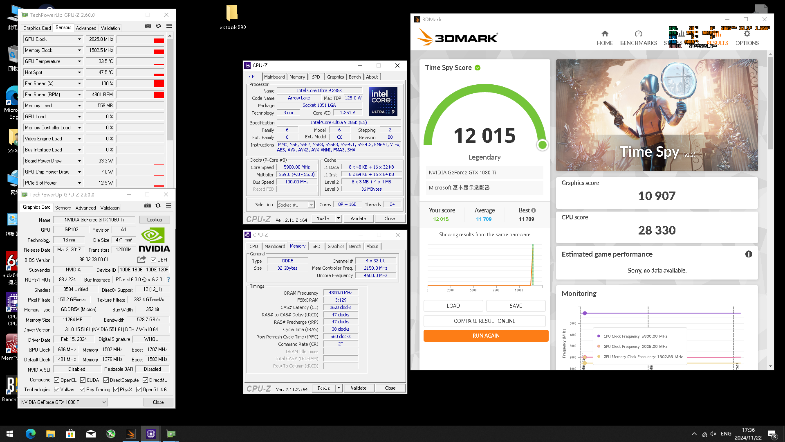Click 3DMark results vertical scrollbar
Screen dimensions: 785x442
tap(771, 104)
